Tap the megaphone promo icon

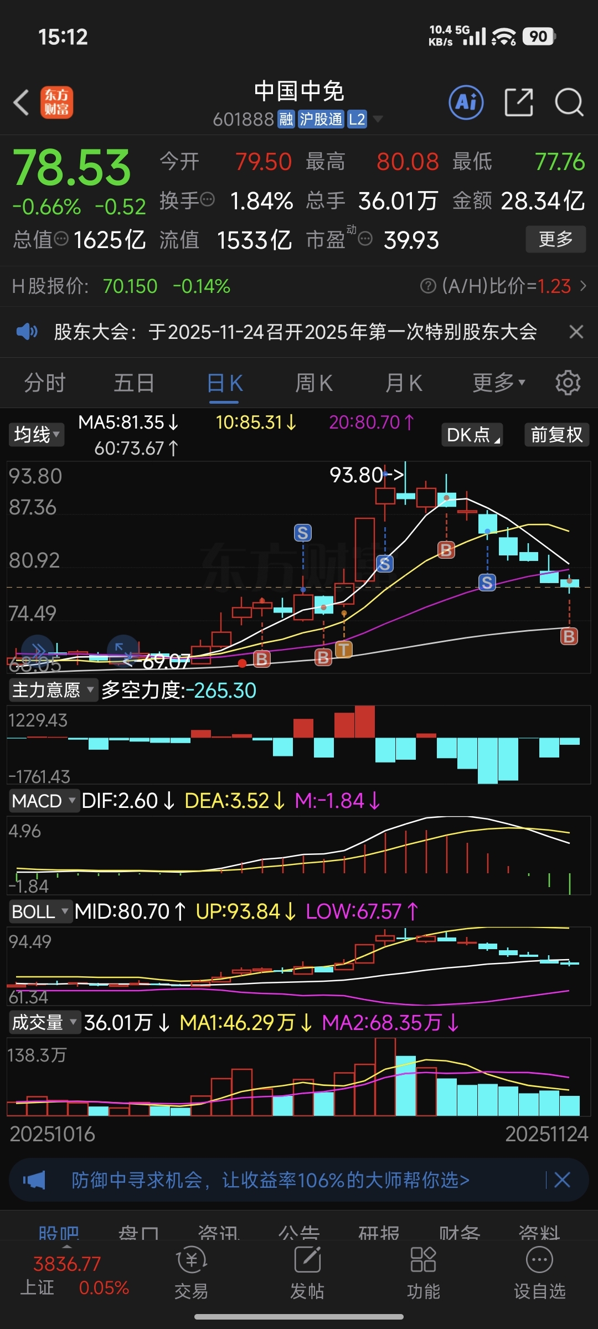pos(34,1180)
